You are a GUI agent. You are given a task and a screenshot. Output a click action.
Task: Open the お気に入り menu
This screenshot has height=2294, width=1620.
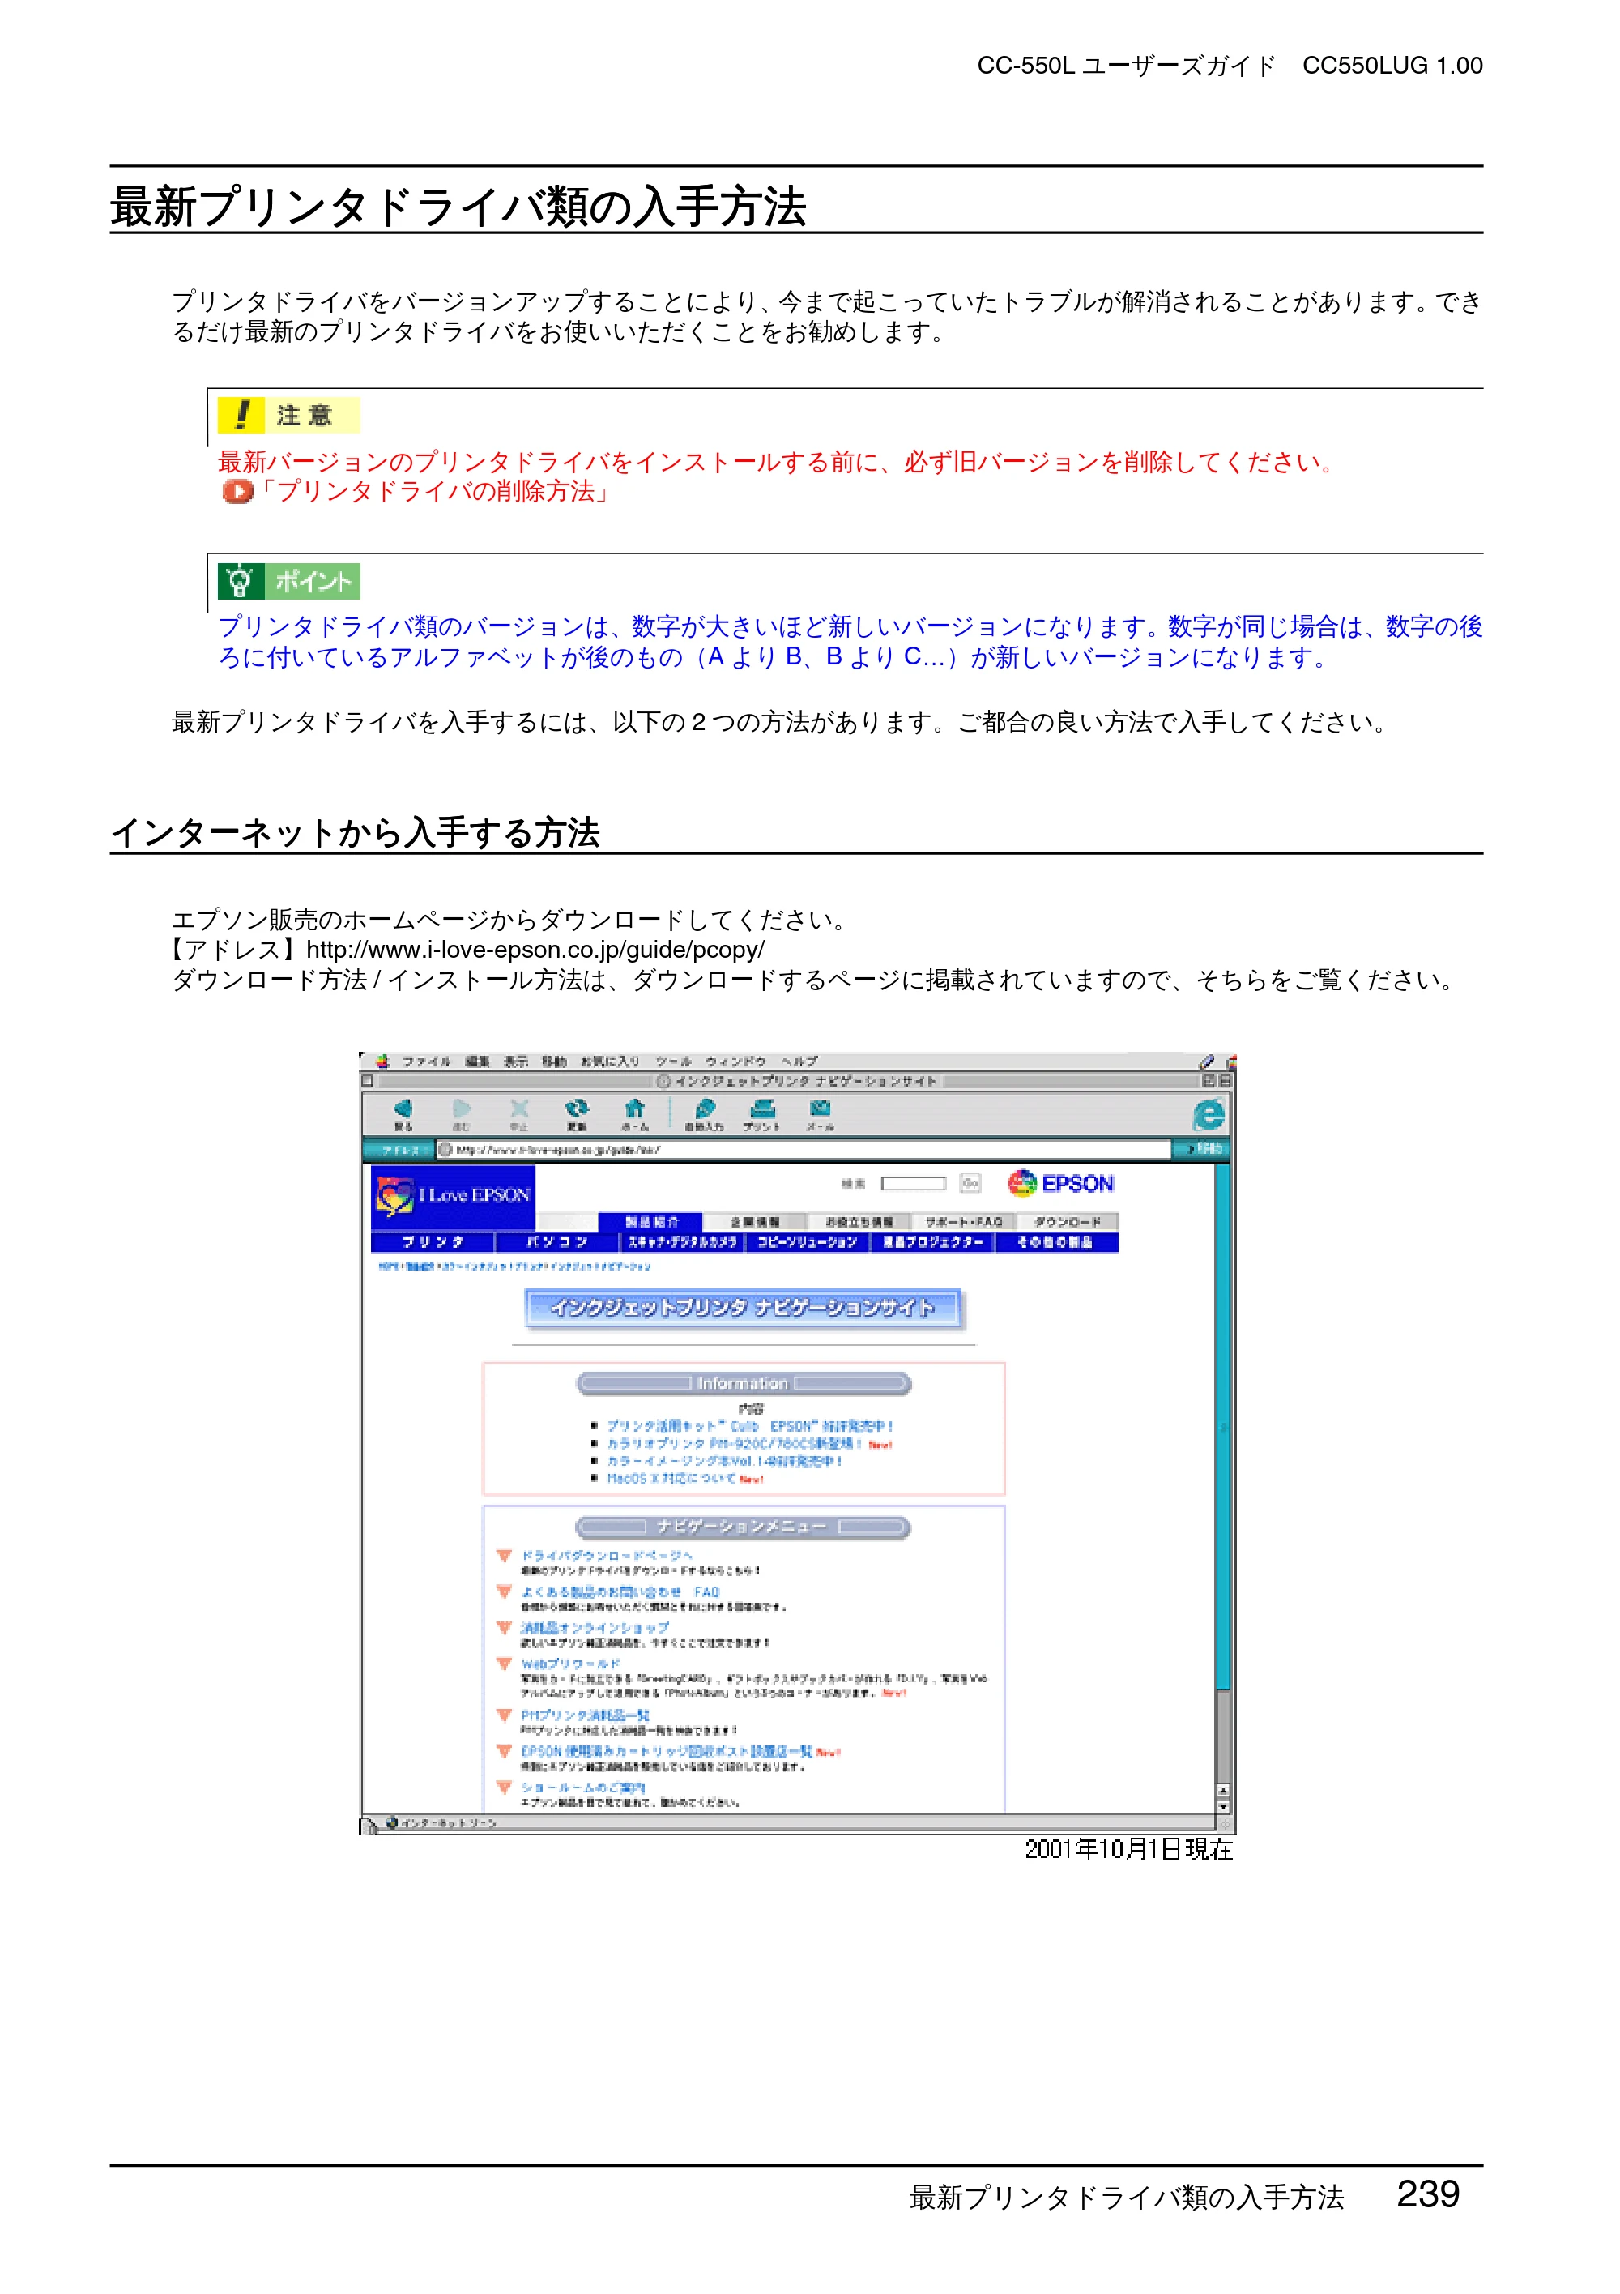point(610,1061)
